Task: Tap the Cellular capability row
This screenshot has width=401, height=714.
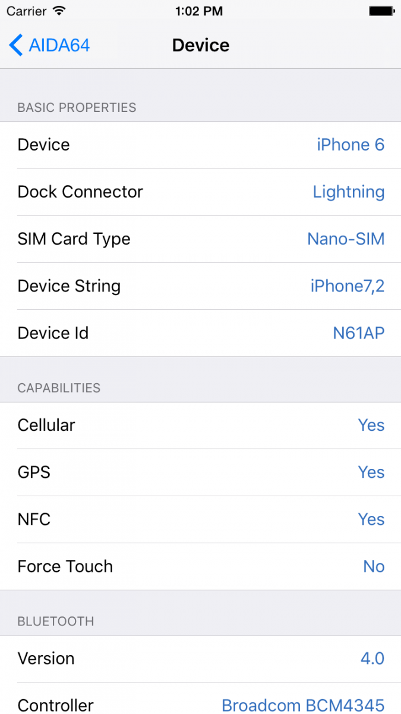Action: click(x=200, y=425)
